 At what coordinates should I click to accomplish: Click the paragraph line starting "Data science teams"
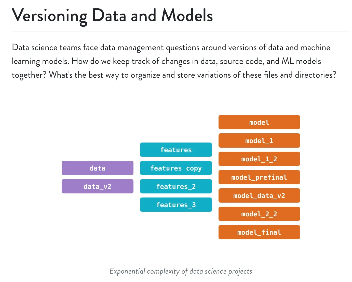tap(171, 48)
